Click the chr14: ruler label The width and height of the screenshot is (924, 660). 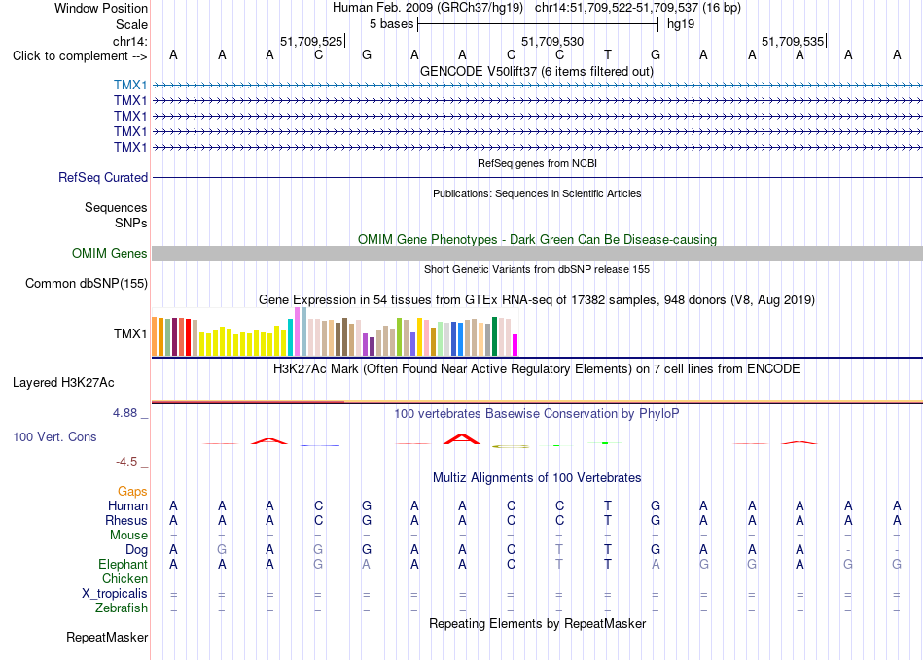(129, 41)
